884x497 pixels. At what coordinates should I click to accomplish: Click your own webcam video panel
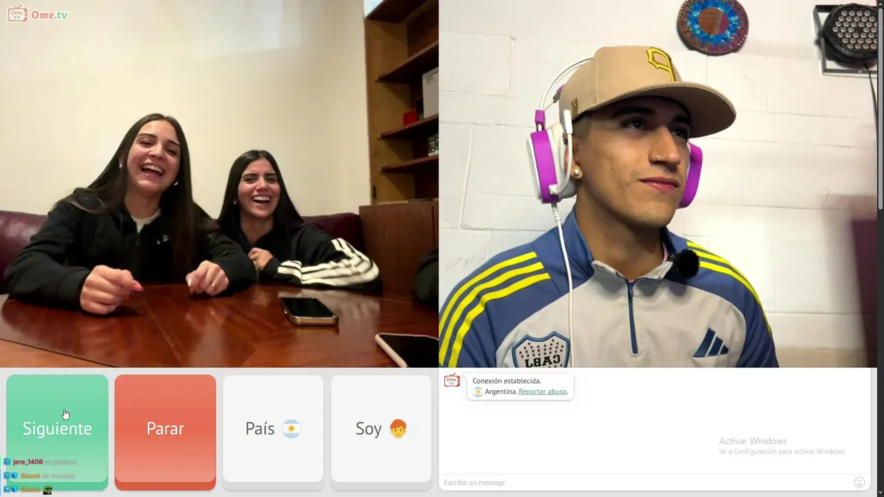coord(657,184)
